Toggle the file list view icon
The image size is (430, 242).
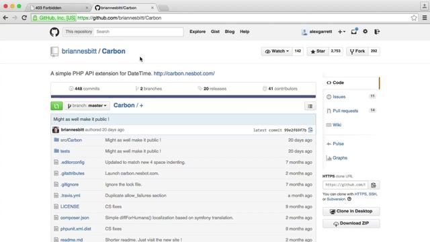tap(310, 106)
